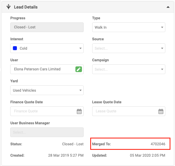Screen dimensions: 175x166
Task: Click the blue Cold color swatch
Action: tap(15, 48)
